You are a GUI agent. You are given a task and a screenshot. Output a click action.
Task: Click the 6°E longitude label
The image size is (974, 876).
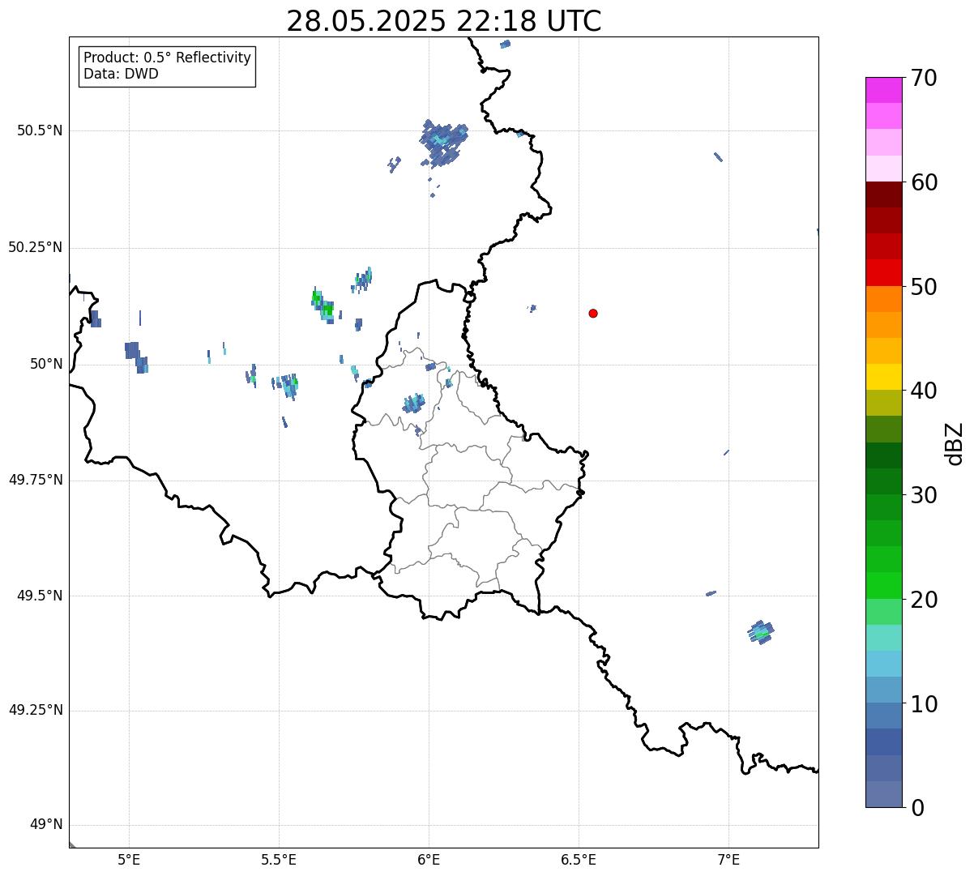pyautogui.click(x=429, y=859)
